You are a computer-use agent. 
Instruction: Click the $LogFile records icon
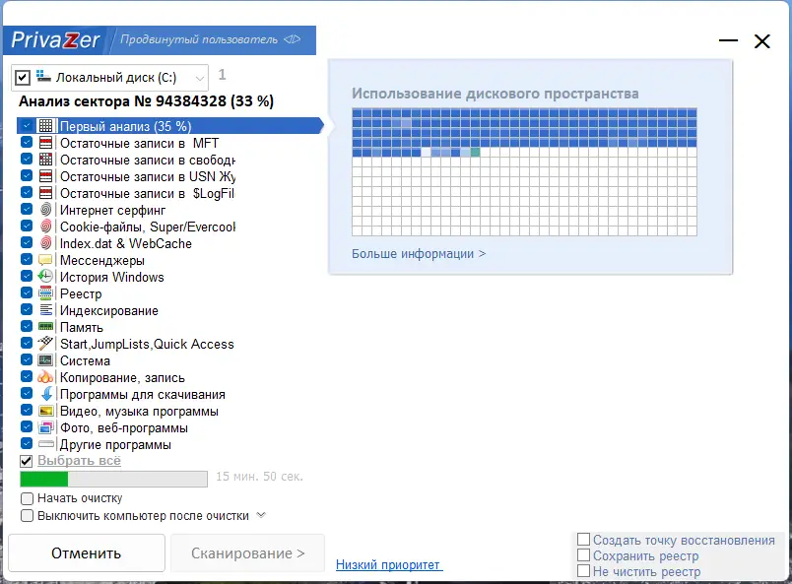click(x=45, y=192)
